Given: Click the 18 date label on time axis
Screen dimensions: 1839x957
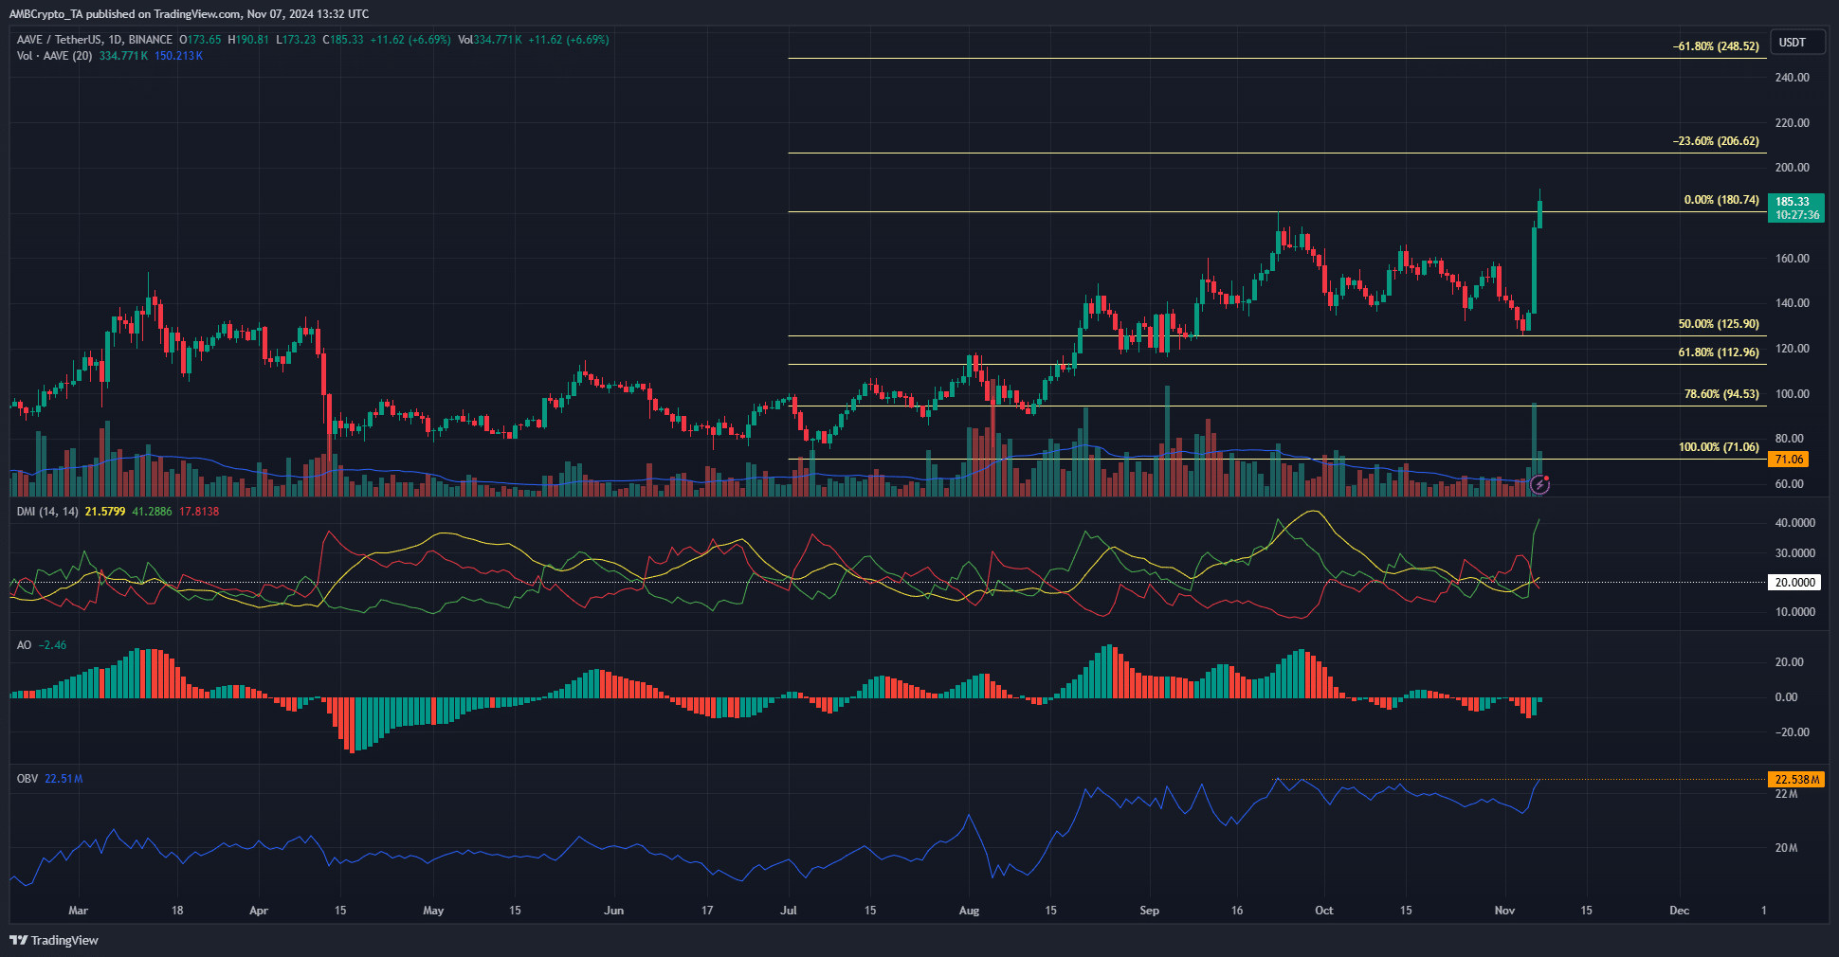Looking at the screenshot, I should [177, 911].
